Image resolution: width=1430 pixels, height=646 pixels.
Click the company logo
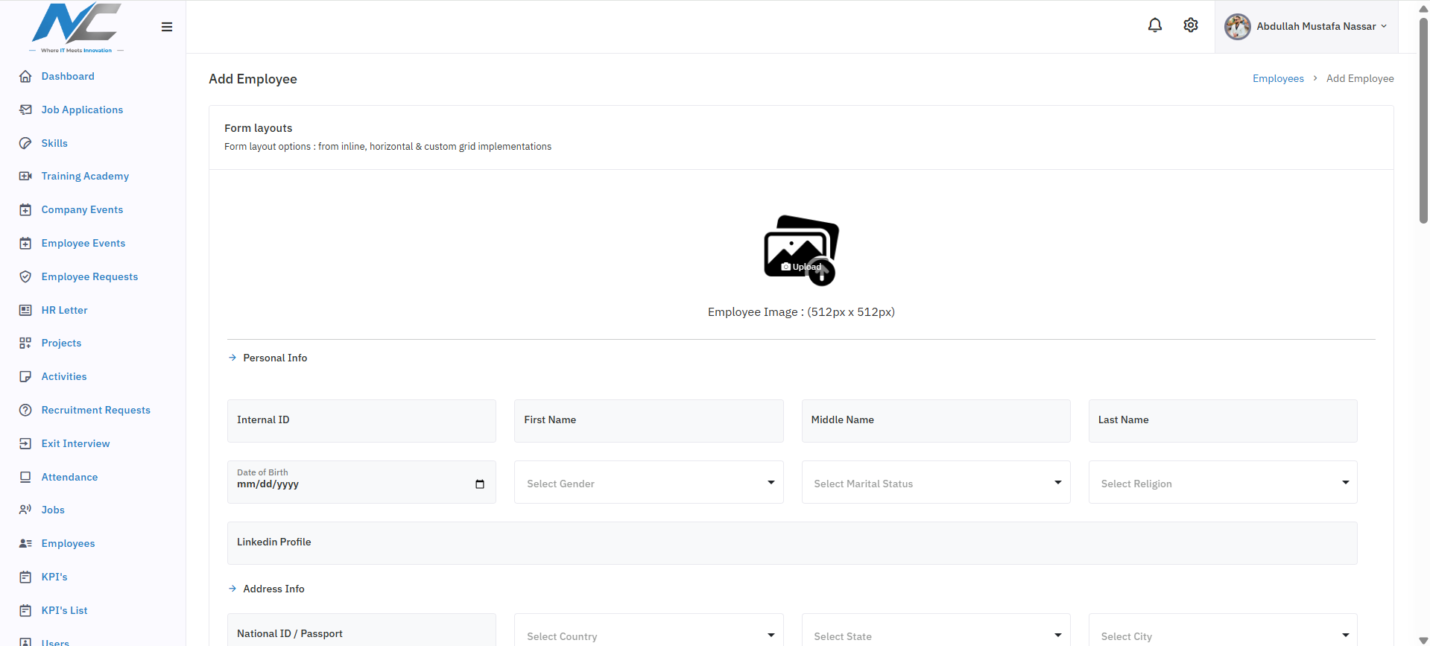click(76, 28)
